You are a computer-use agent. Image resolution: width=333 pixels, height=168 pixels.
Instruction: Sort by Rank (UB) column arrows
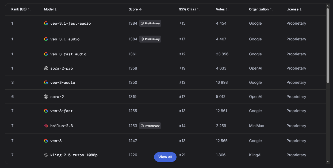tap(29, 9)
